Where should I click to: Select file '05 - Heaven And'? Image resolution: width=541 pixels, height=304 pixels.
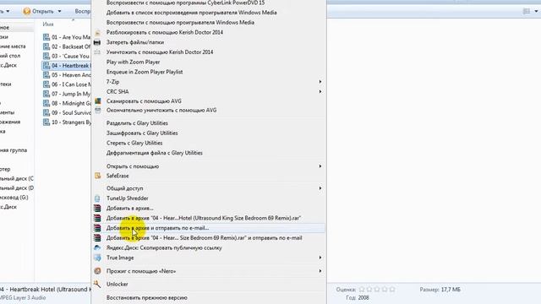[x=67, y=75]
